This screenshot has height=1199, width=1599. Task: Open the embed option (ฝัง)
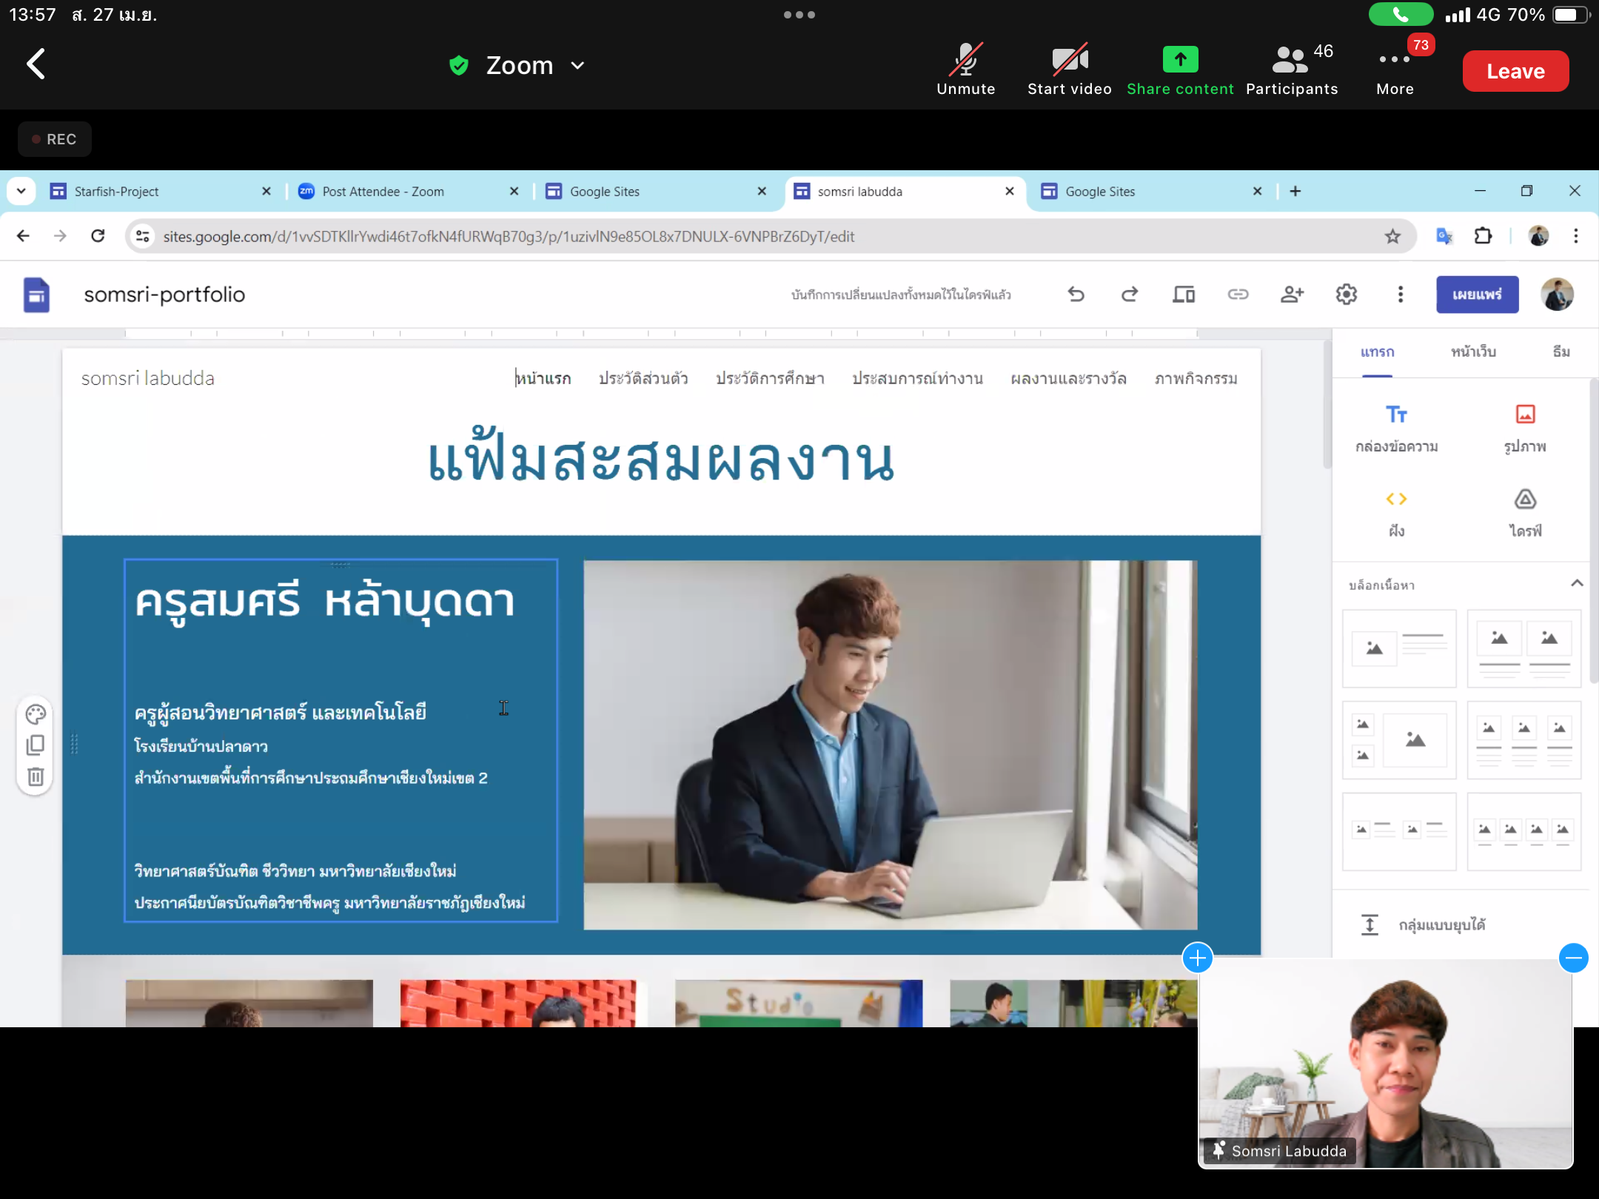click(1398, 509)
